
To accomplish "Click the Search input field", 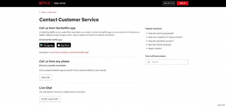I will pos(167,62).
